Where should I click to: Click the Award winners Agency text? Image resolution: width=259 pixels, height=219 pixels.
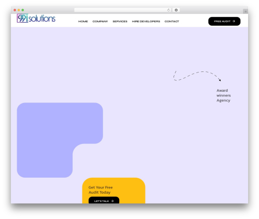223,95
